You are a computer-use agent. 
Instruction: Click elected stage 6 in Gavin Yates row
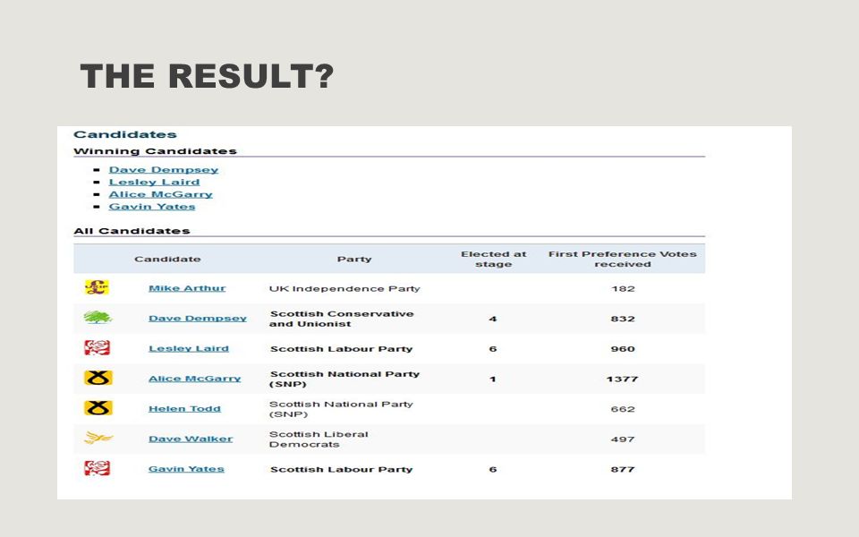tap(493, 470)
